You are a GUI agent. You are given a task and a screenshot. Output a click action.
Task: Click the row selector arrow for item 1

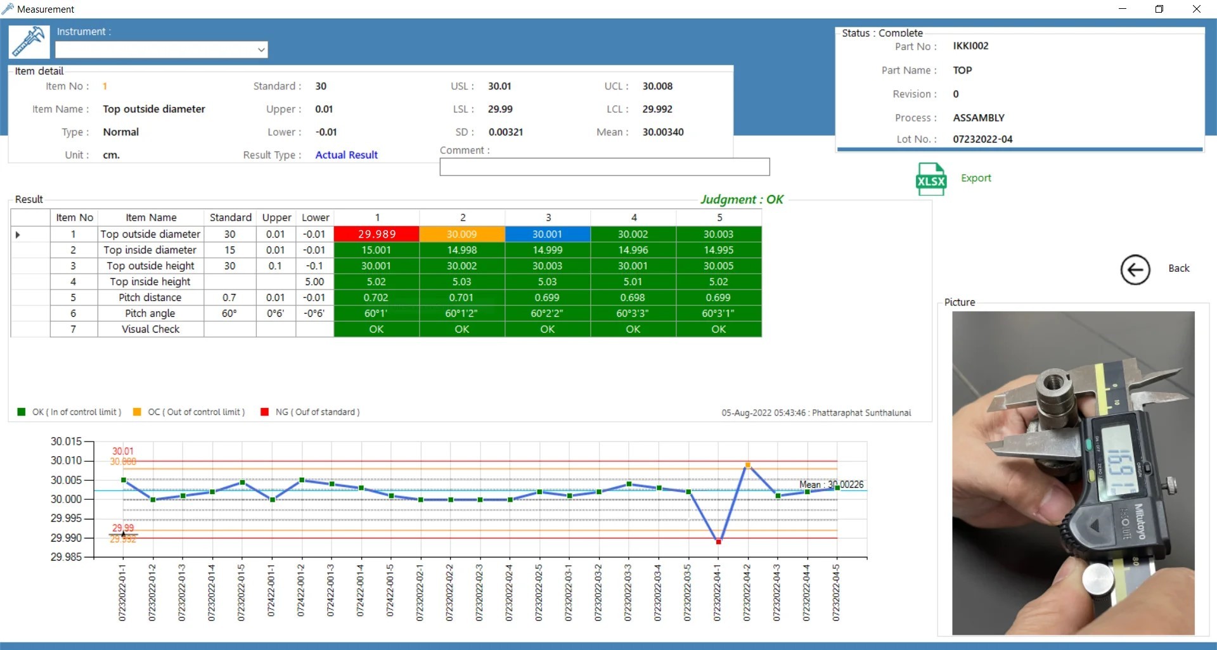(18, 235)
